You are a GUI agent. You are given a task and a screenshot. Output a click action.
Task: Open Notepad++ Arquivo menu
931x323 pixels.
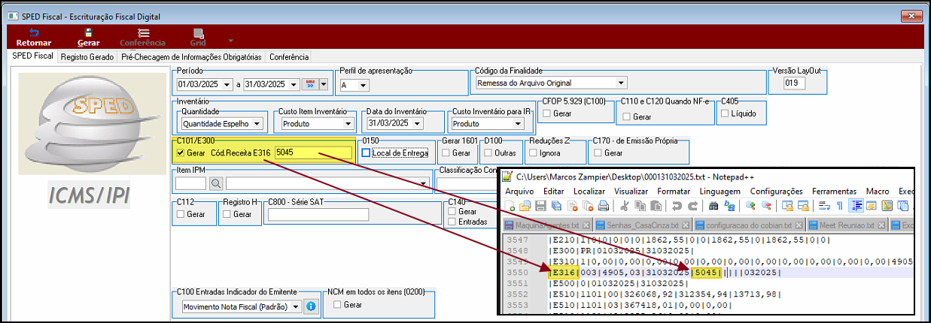tap(519, 191)
